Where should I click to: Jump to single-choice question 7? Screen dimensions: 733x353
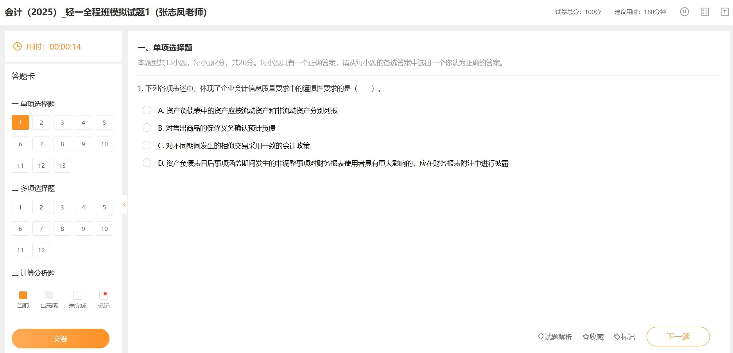pyautogui.click(x=41, y=144)
